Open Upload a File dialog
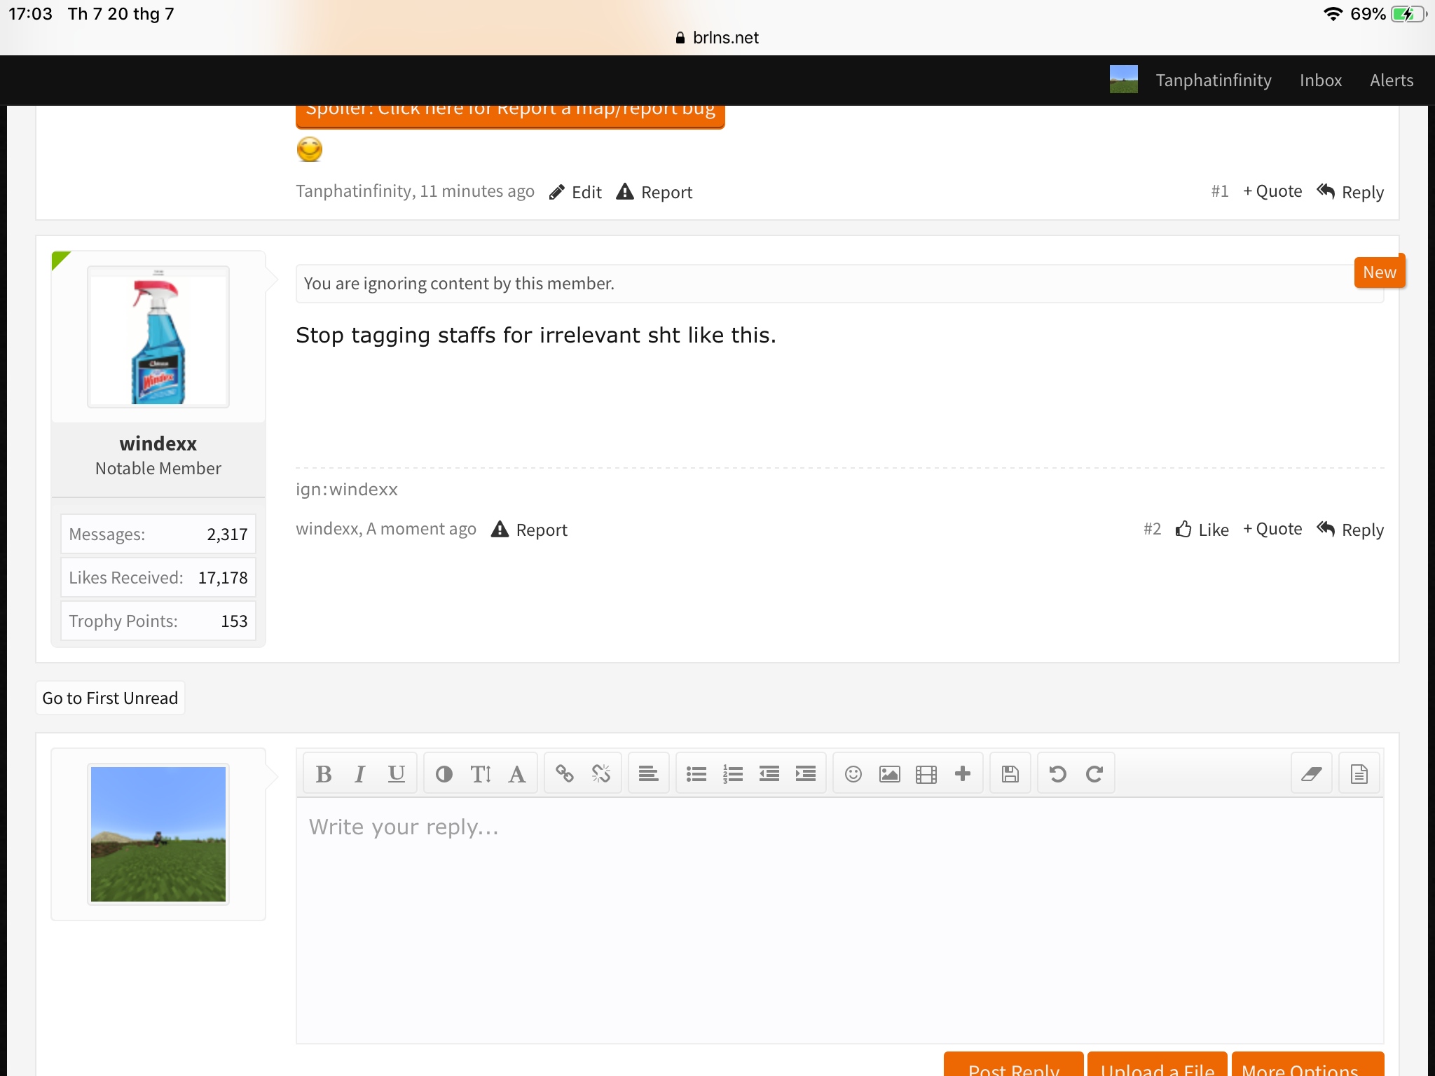Image resolution: width=1435 pixels, height=1076 pixels. [1158, 1065]
